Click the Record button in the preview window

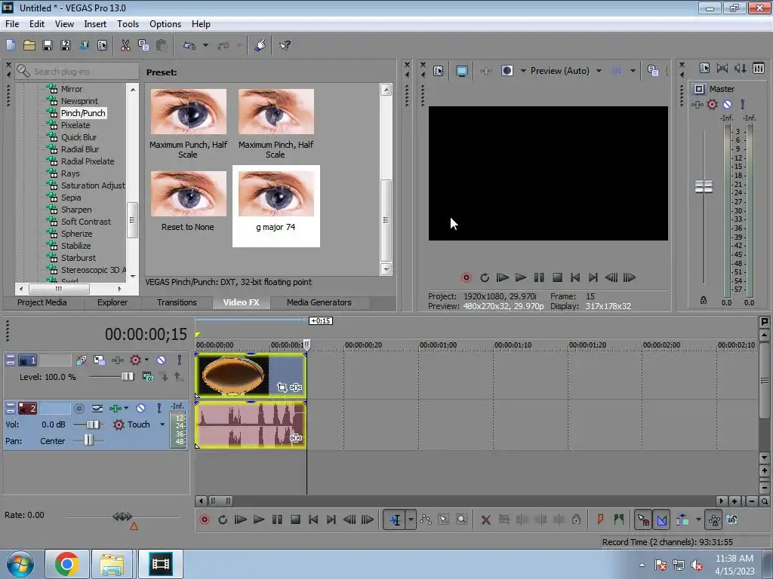click(x=467, y=277)
